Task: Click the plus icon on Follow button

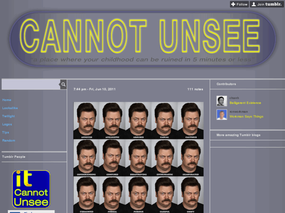Action: [233, 4]
